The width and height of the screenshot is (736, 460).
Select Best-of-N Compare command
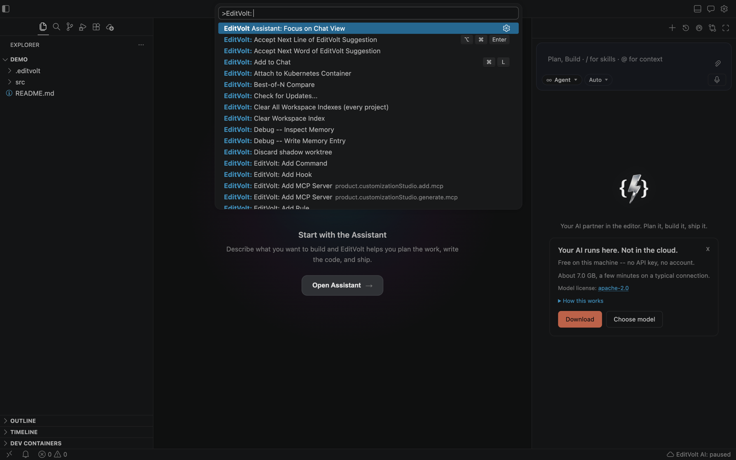(x=368, y=85)
